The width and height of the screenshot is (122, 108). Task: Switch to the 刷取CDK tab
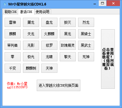pos(10,12)
